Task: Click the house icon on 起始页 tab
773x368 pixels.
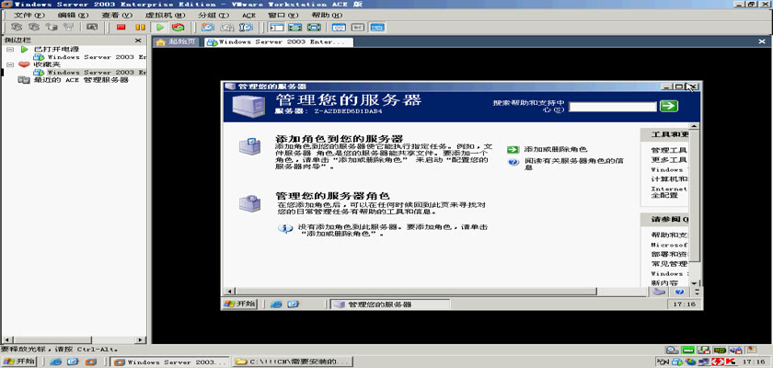Action: 160,42
